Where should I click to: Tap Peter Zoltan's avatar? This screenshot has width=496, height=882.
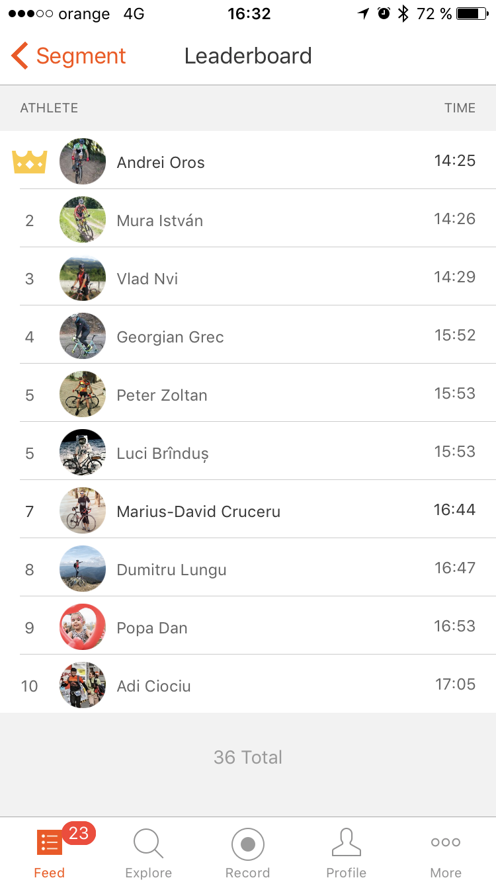(83, 395)
